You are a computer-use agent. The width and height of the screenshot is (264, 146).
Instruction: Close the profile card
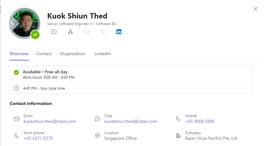coord(256,9)
